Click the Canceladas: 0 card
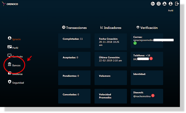Screen dimensions: 186x113 [74, 96]
